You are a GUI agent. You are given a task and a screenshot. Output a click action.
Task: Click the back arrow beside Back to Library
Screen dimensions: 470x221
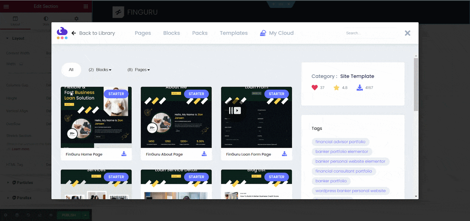tap(74, 33)
